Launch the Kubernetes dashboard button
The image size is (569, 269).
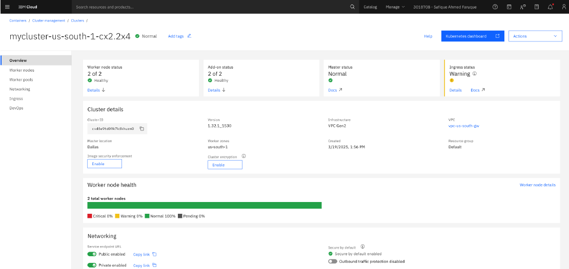pyautogui.click(x=473, y=36)
